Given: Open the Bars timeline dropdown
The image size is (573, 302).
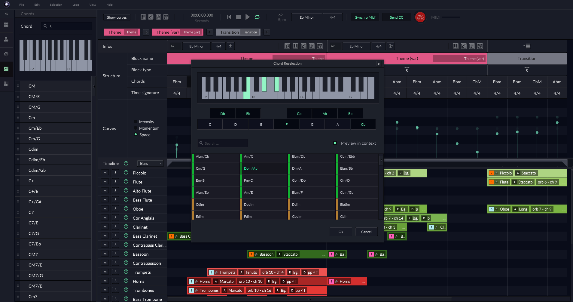Looking at the screenshot, I should click(151, 163).
